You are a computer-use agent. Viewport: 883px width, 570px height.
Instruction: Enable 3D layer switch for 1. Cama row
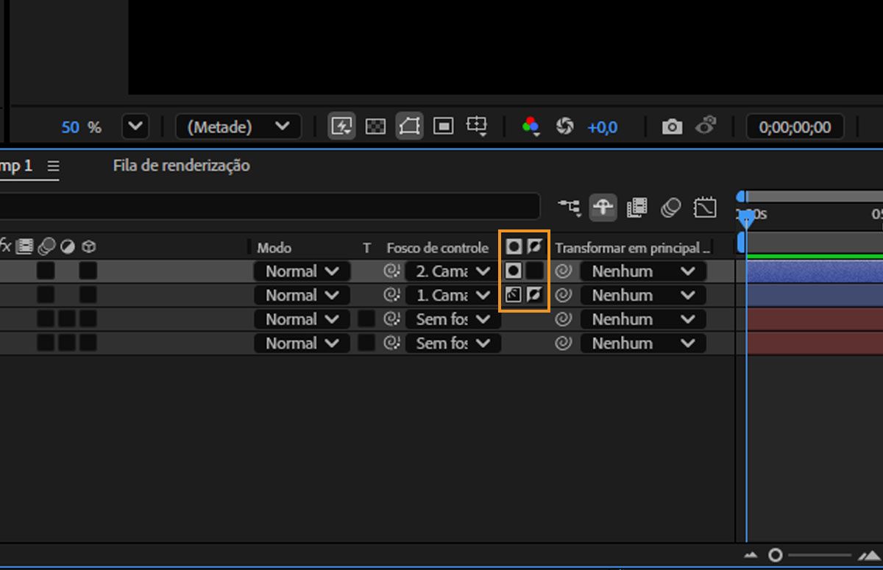click(88, 295)
